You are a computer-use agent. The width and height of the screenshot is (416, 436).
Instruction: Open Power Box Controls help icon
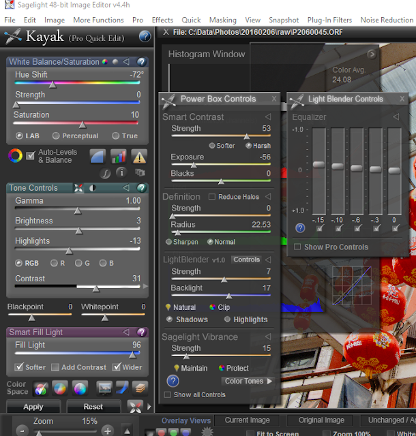[173, 381]
